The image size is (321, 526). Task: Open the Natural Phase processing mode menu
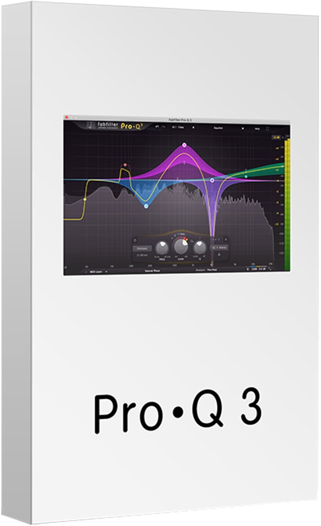point(152,271)
